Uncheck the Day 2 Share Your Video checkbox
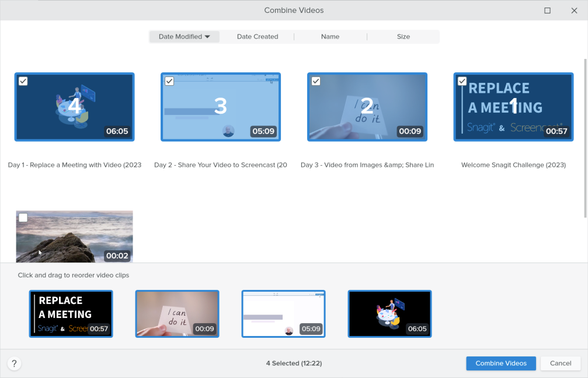 tap(169, 81)
